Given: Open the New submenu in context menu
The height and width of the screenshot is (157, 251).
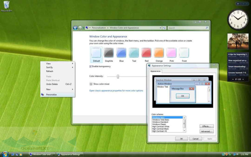Looking at the screenshot, I should click(x=58, y=89).
